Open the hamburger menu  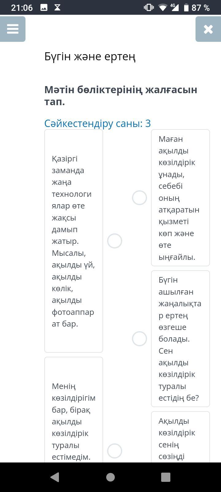pos(13,29)
